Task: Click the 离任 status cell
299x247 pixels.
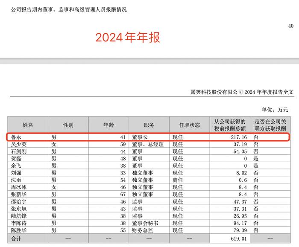Action: tap(178, 180)
